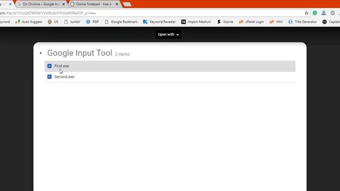Open the RDP bookmark
This screenshot has width=340, height=191.
92,22
